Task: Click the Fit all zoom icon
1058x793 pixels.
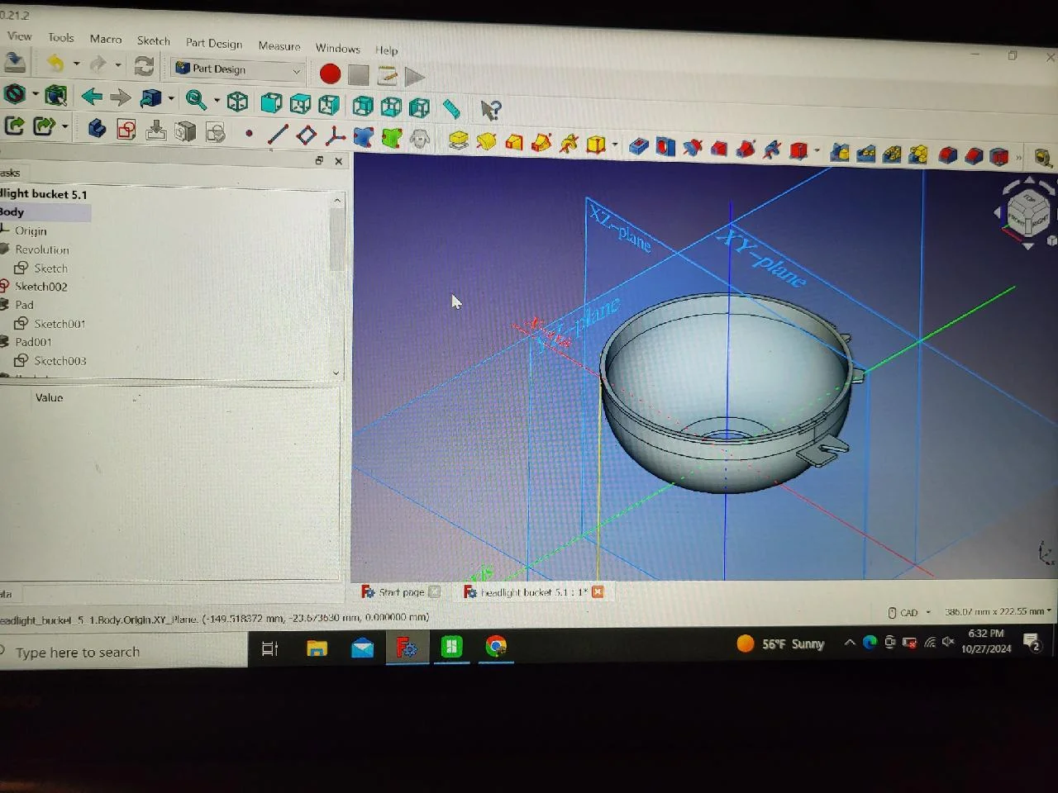Action: click(x=196, y=100)
